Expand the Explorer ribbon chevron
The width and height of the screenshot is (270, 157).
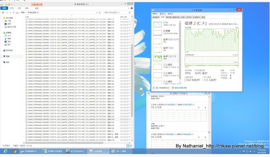(x=128, y=8)
